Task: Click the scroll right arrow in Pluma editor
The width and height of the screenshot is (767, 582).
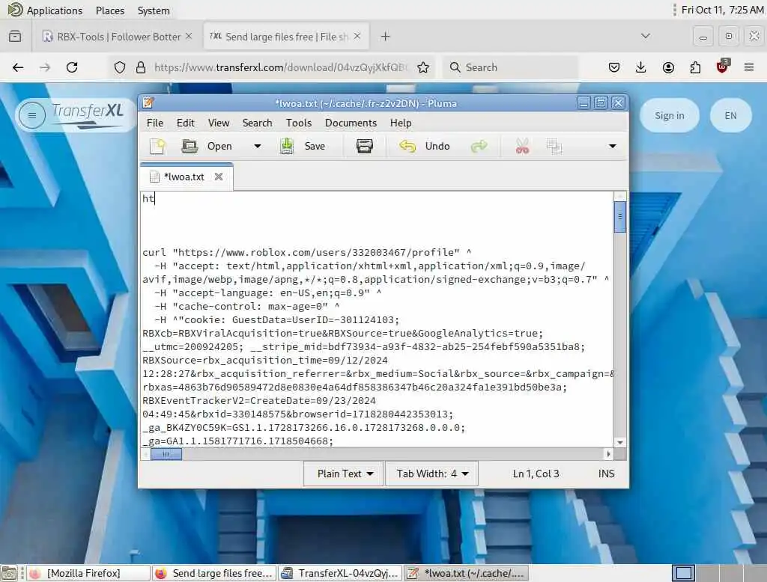Action: point(608,454)
